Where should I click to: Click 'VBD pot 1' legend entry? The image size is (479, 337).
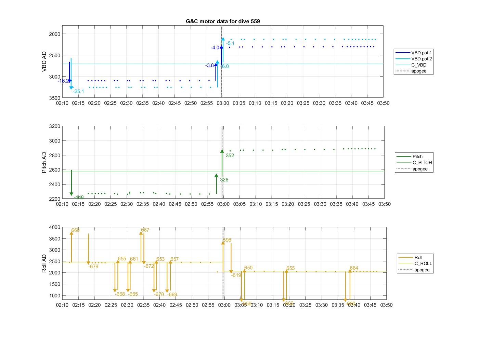[414, 53]
